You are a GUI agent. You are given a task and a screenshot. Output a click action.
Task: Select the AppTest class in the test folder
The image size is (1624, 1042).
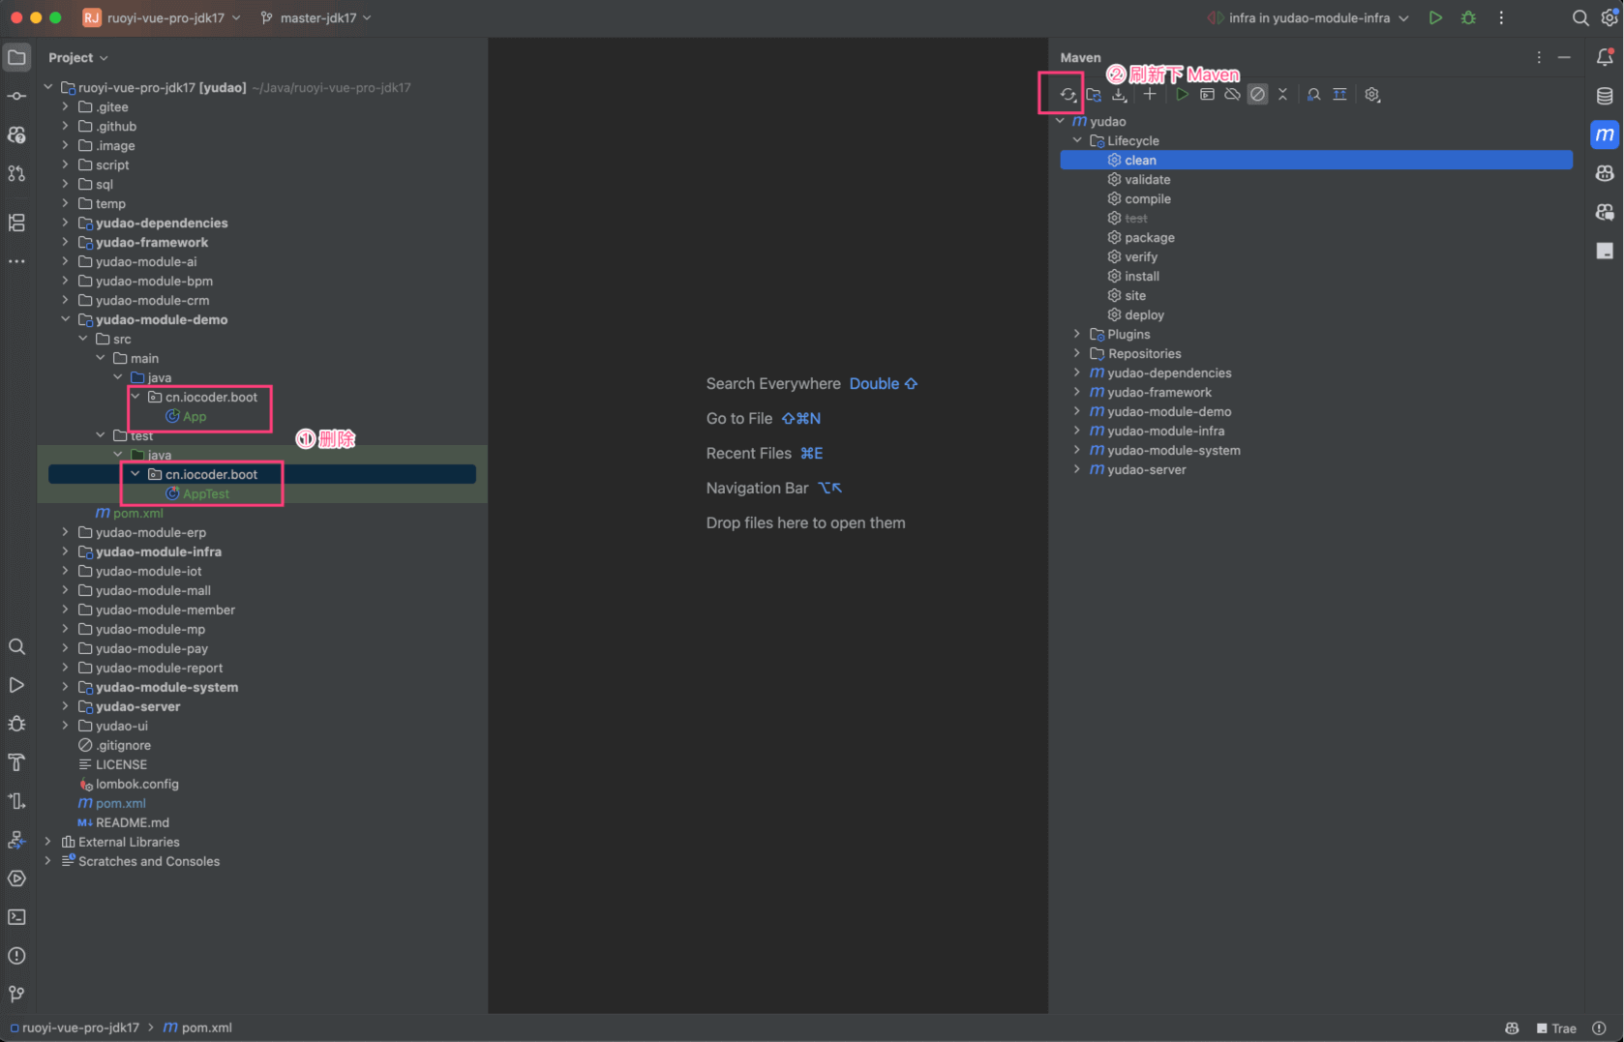coord(205,493)
